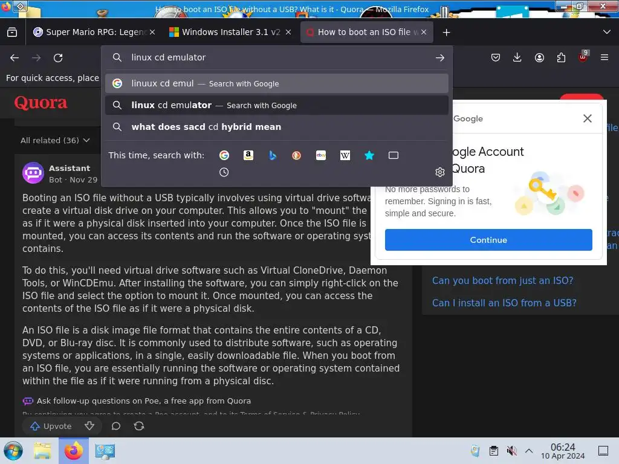This screenshot has width=619, height=464.
Task: Open the Firefox account icon
Action: [539, 58]
